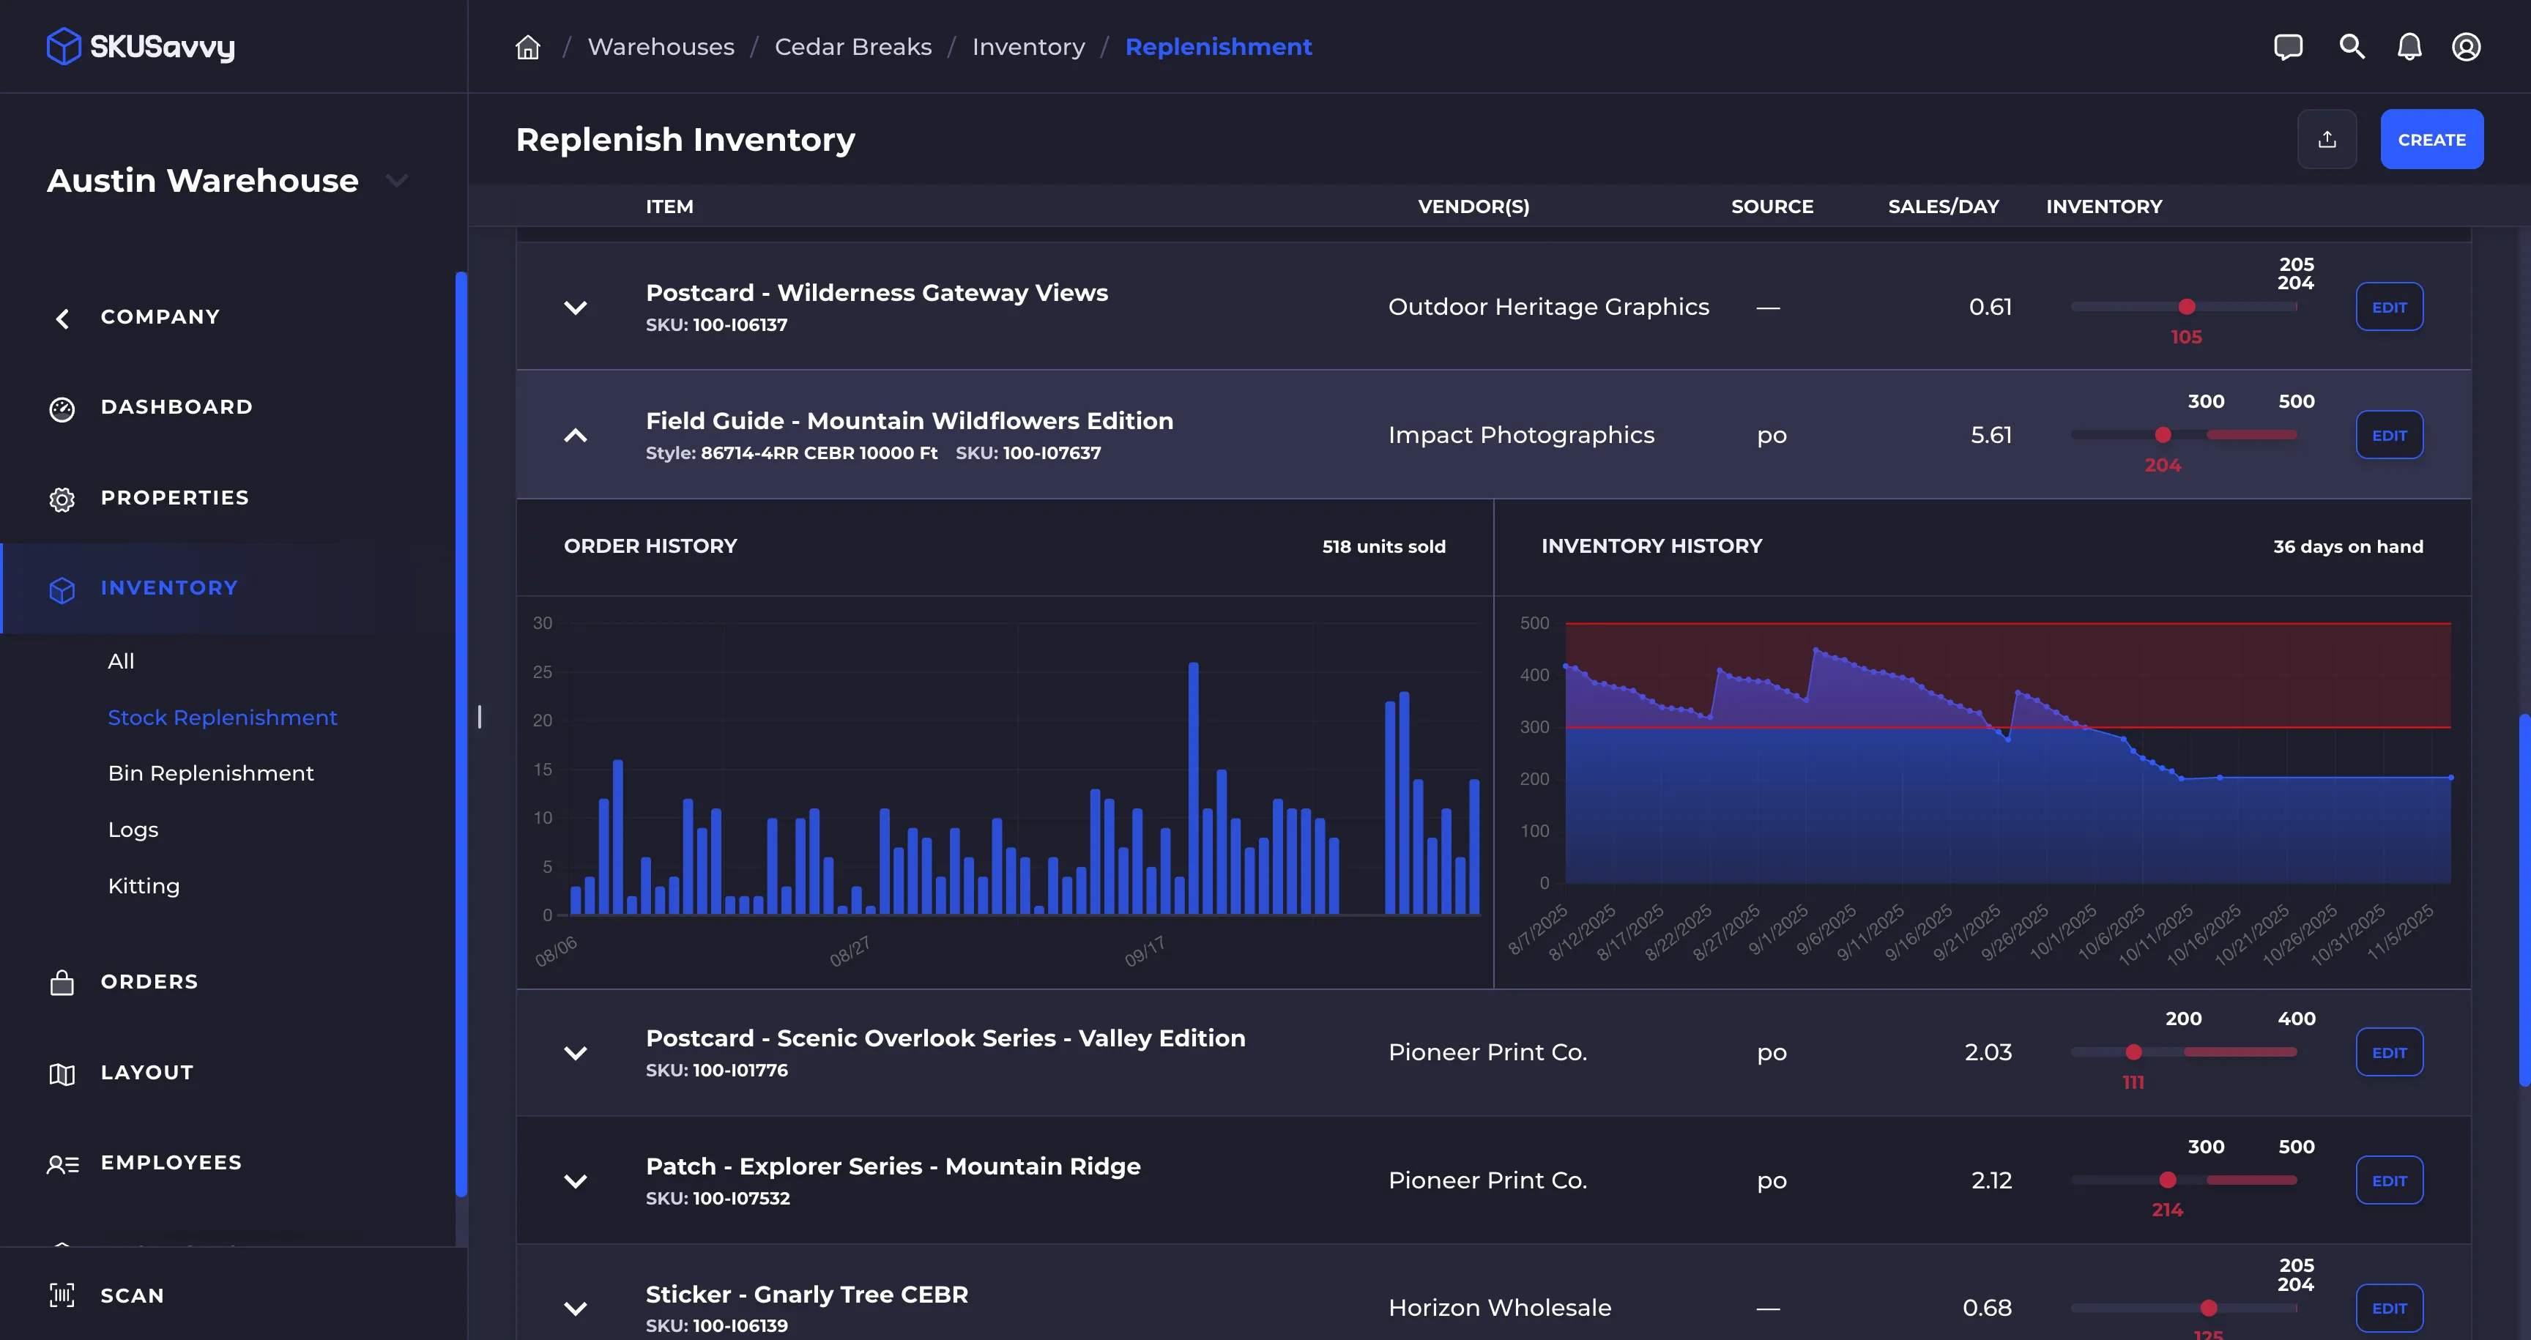
Task: Expand Patch Explorer Series Mountain Ridge row
Action: pyautogui.click(x=576, y=1180)
